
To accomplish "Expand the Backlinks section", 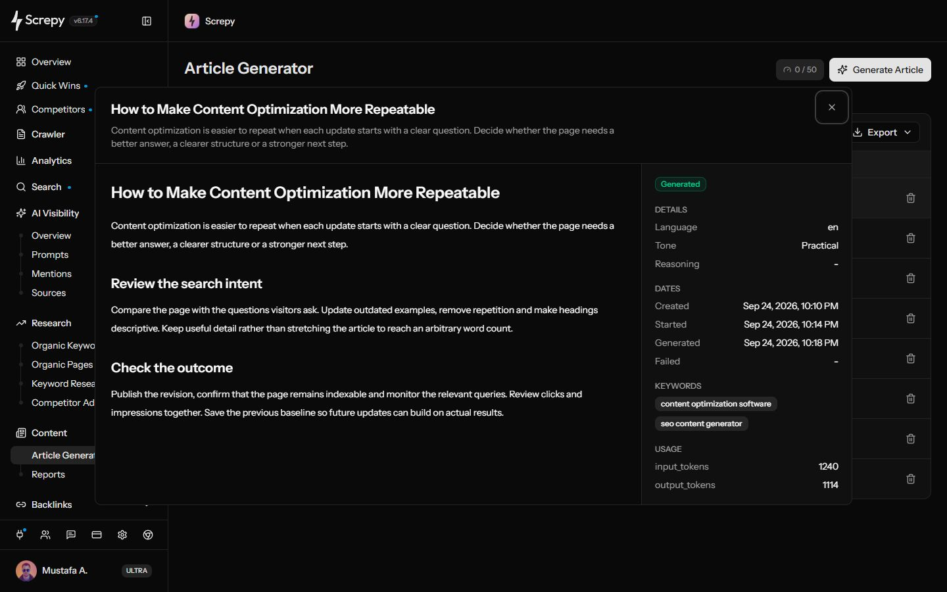I will coord(51,505).
